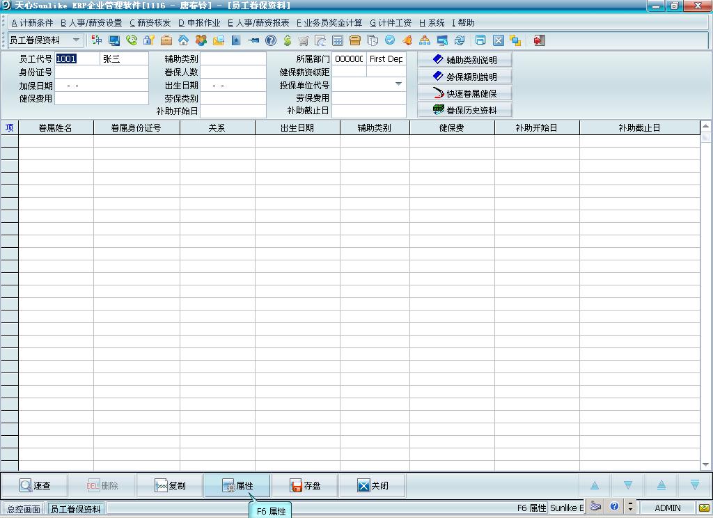Switch to the 总控画面 tab
Image resolution: width=713 pixels, height=518 pixels.
click(24, 509)
